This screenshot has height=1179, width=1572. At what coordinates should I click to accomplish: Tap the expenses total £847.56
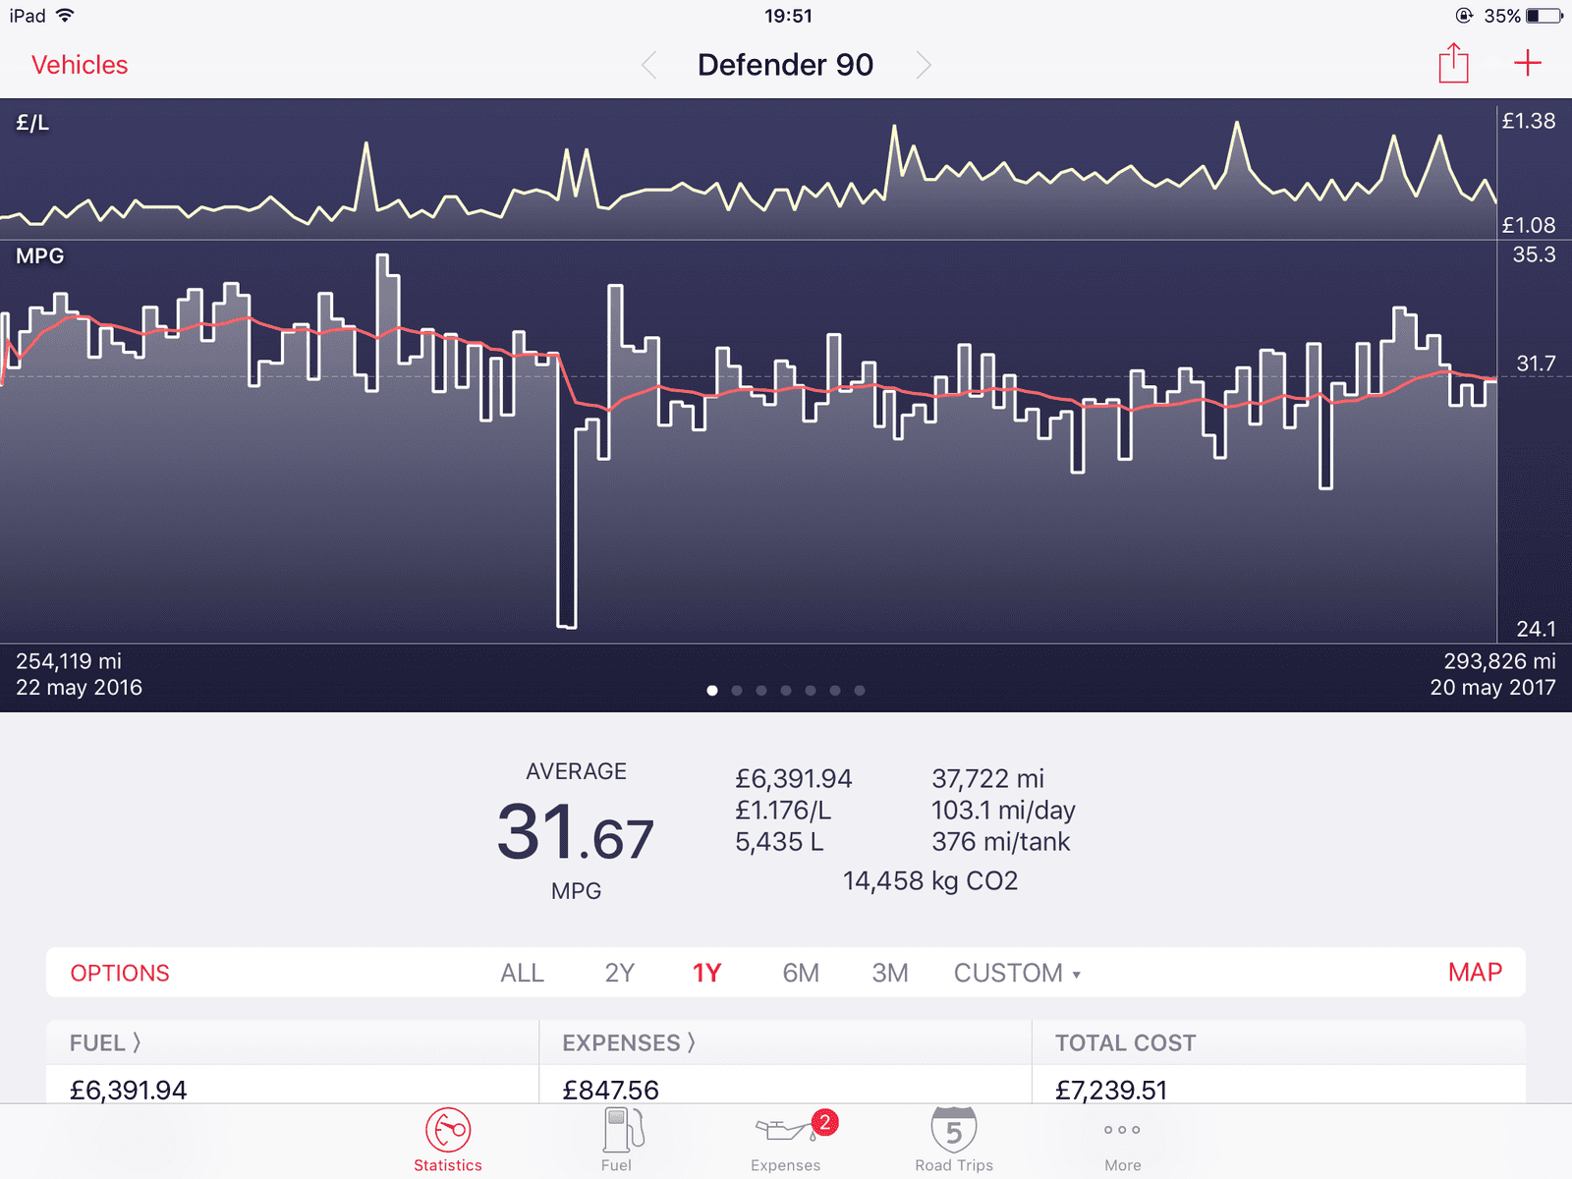pos(610,1090)
